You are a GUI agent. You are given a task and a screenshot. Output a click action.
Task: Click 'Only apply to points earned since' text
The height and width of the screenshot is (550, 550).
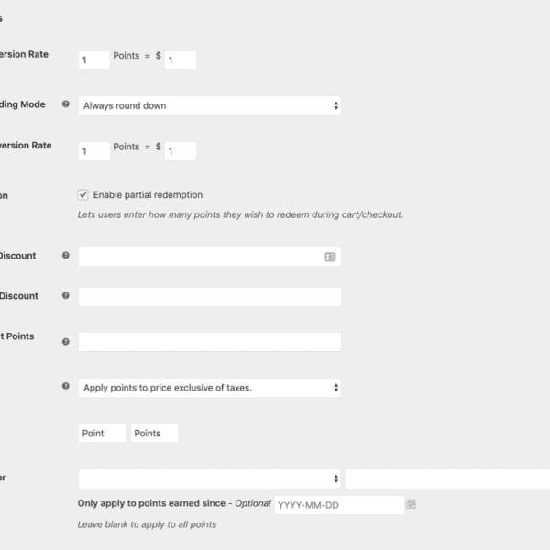pyautogui.click(x=151, y=503)
